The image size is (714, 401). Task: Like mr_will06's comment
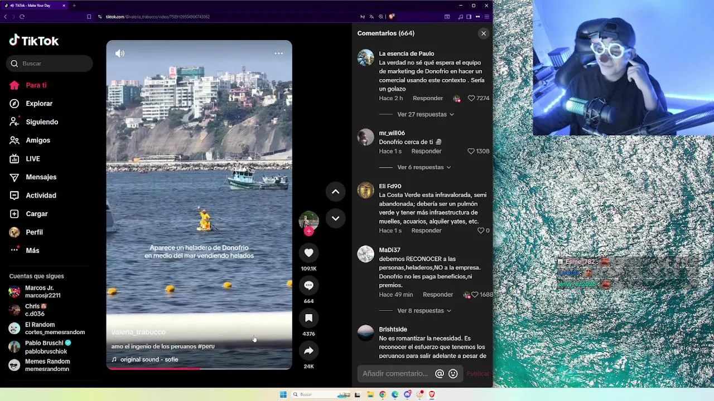(471, 151)
